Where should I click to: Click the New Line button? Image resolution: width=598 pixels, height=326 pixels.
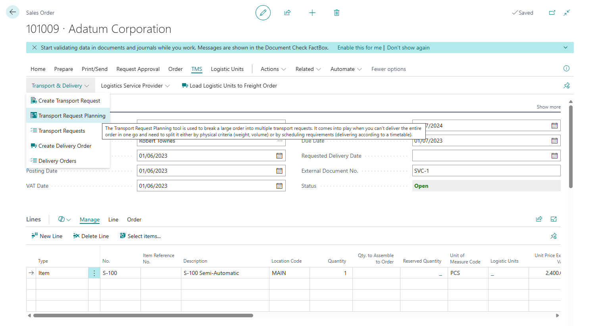tap(47, 236)
